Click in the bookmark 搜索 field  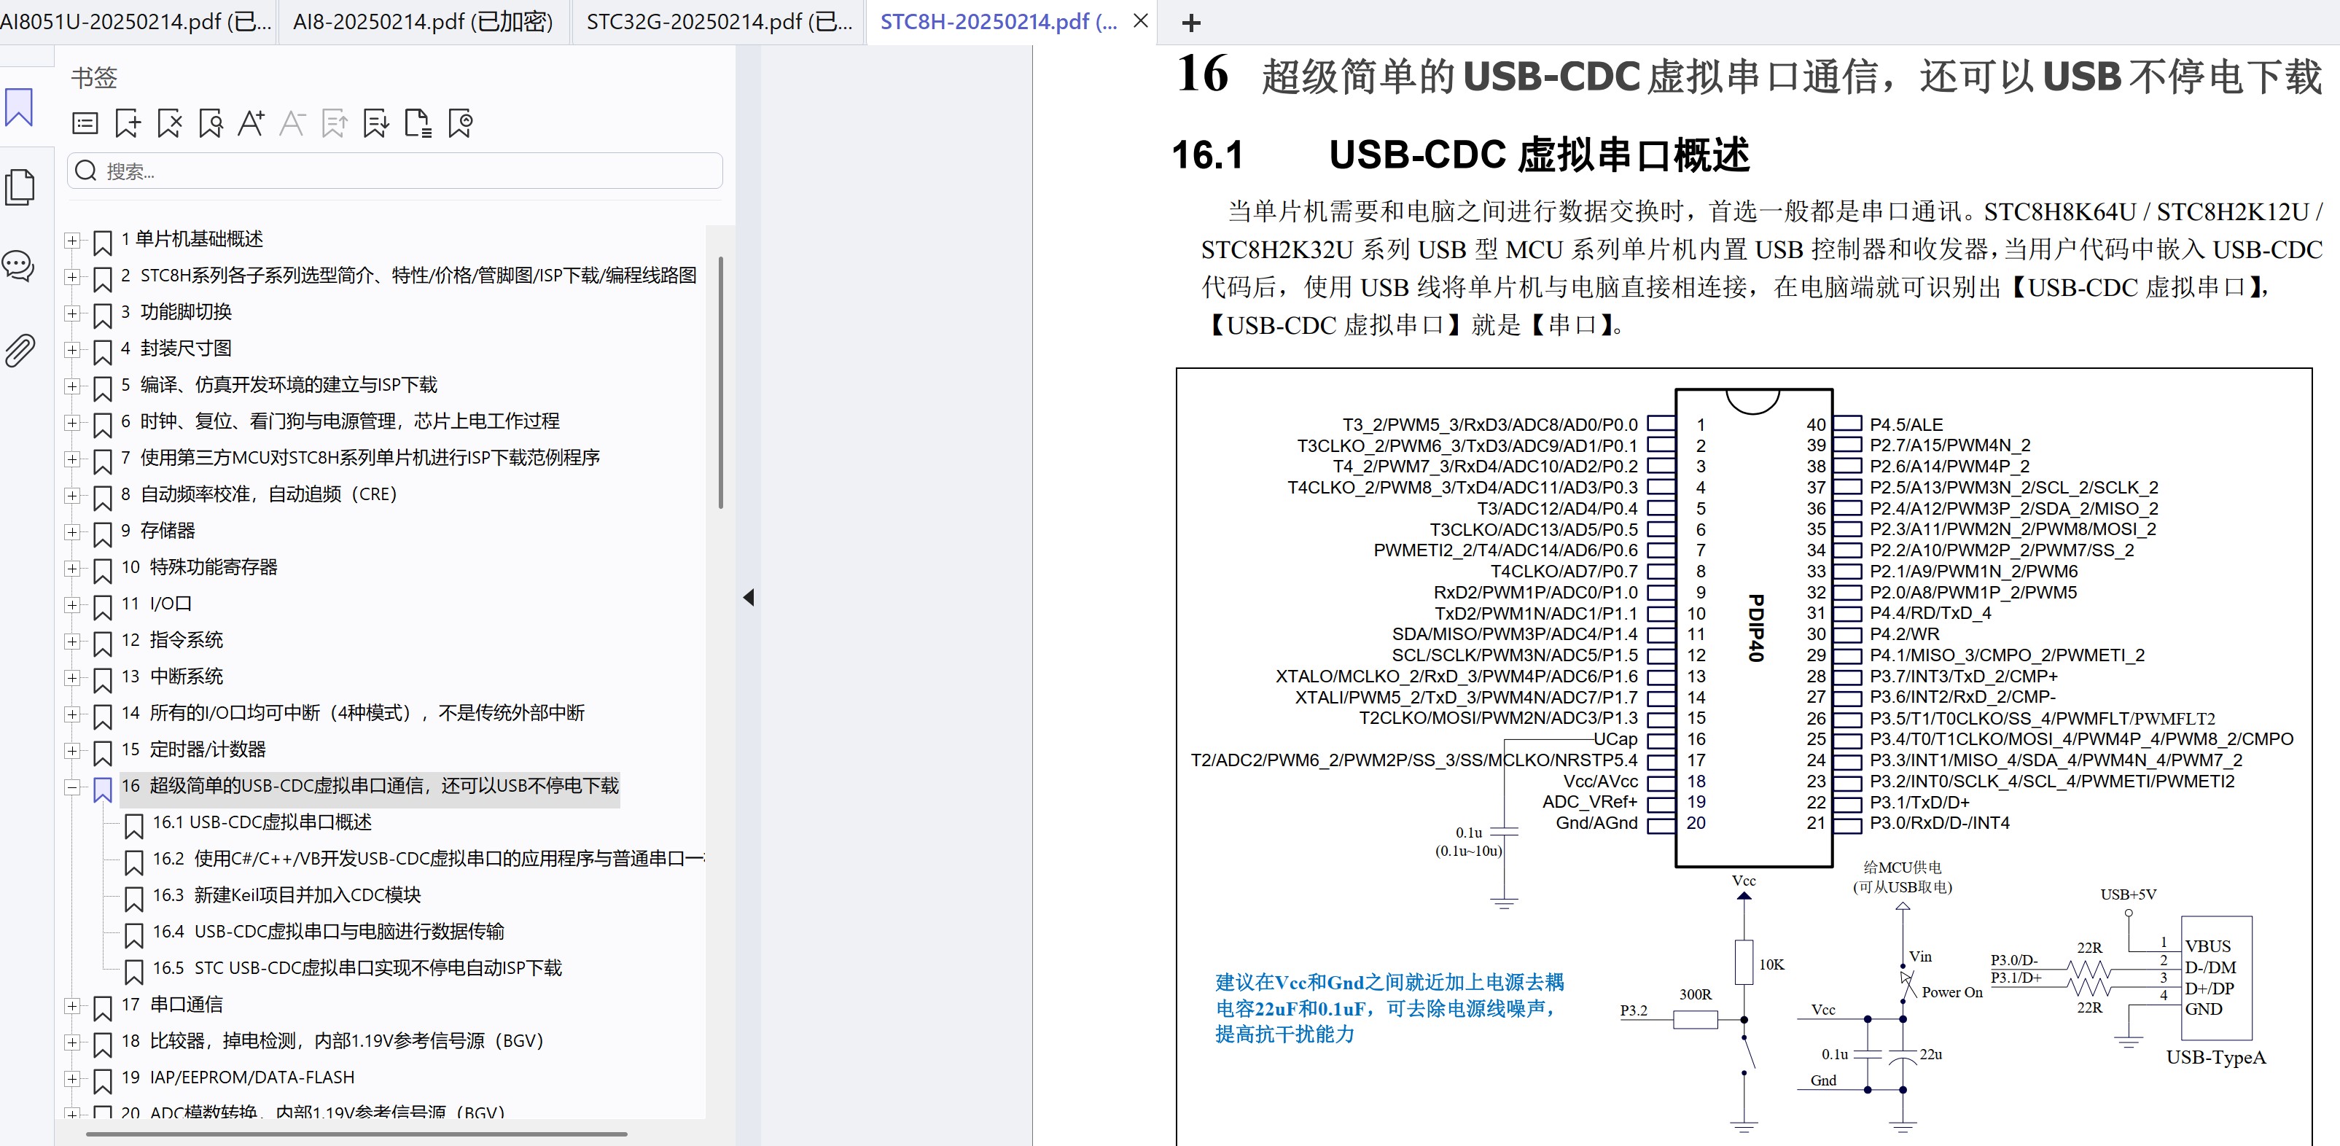pyautogui.click(x=395, y=171)
